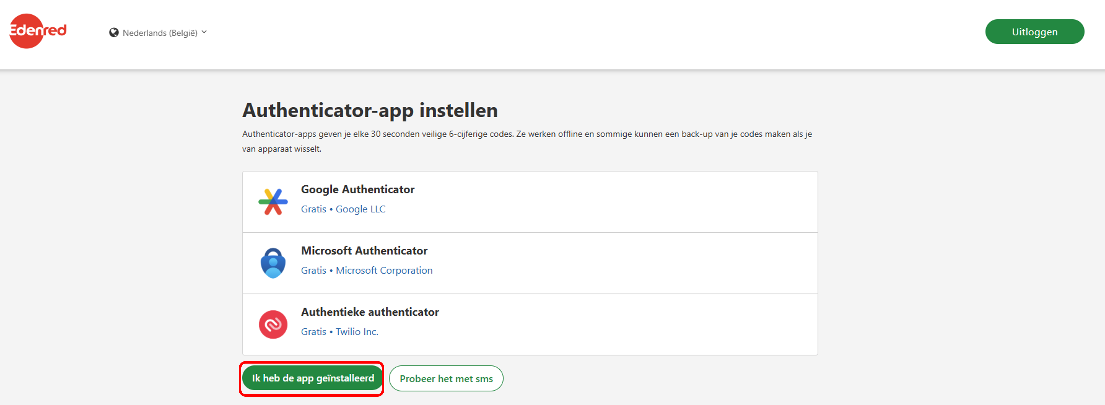Click the Authenticator-app instellen heading
This screenshot has width=1105, height=405.
(x=370, y=110)
